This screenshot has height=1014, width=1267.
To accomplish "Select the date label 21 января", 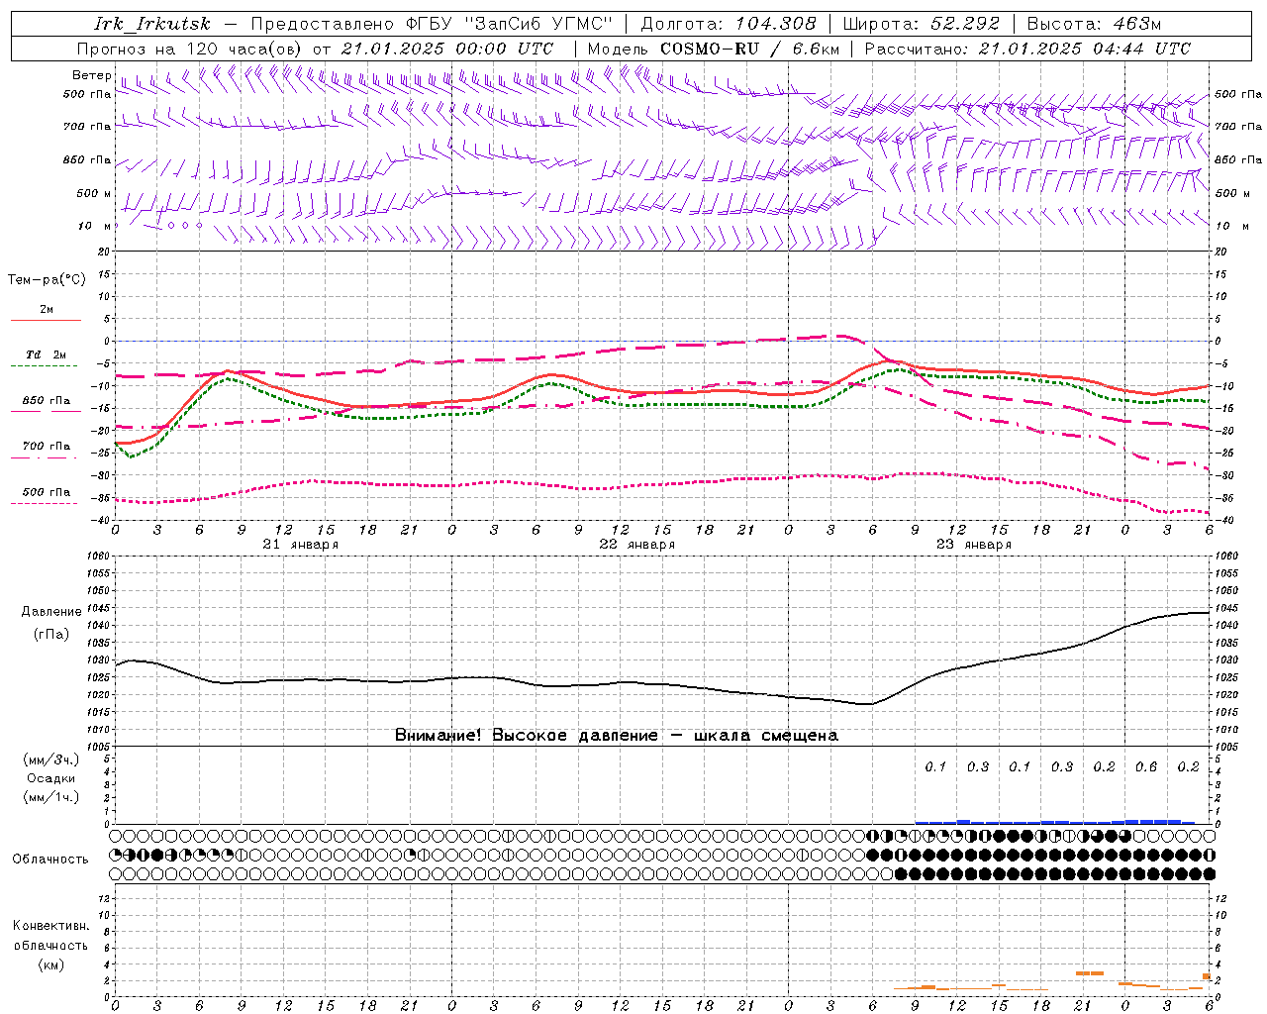I will tap(301, 545).
